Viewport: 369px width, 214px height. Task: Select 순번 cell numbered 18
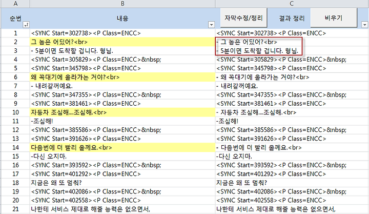click(x=15, y=183)
